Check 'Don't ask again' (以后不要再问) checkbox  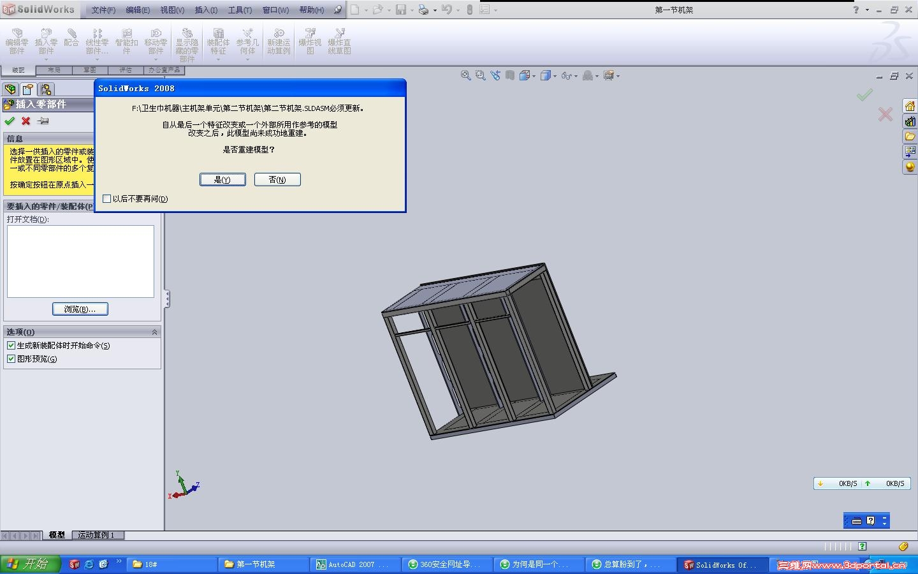[x=106, y=199]
